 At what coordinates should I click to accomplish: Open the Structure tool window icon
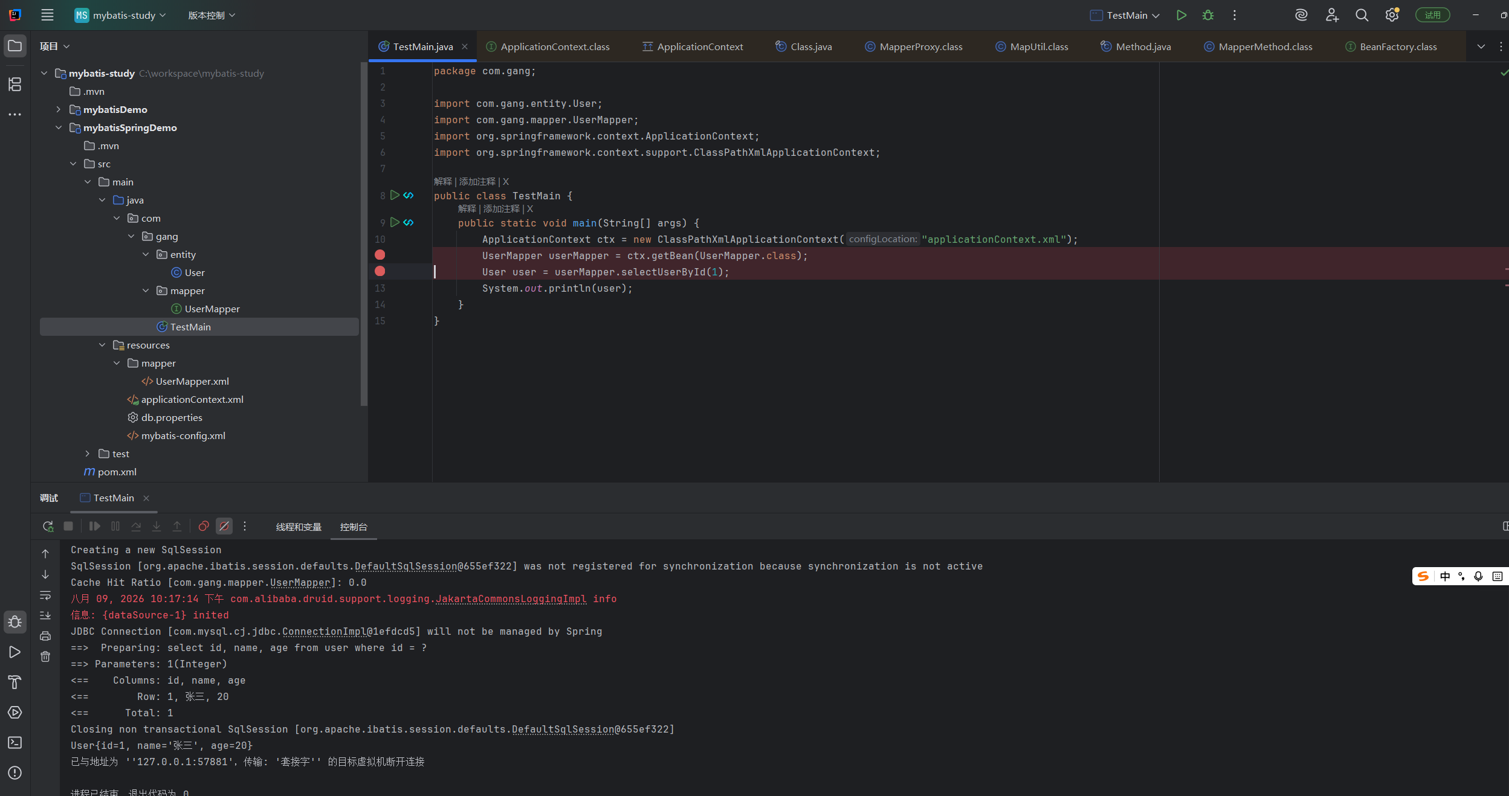[x=15, y=84]
